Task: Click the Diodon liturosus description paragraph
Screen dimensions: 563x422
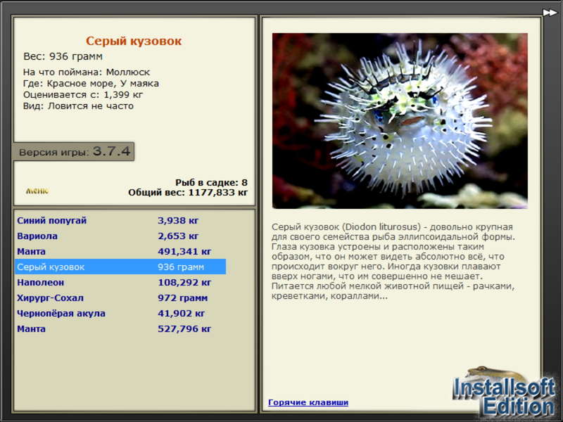Action: click(393, 261)
